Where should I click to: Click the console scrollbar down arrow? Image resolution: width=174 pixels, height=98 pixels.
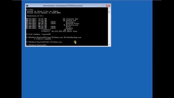tap(109, 45)
